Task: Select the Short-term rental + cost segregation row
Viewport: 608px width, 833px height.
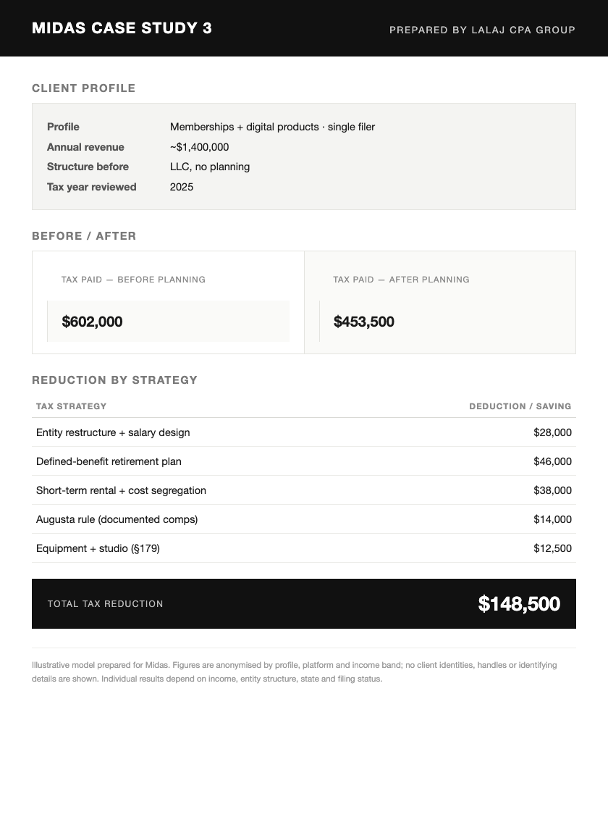Action: coord(304,490)
